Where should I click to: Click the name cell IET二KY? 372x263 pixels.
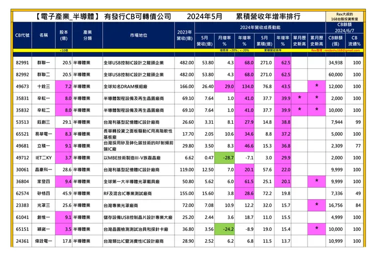[x=44, y=157]
